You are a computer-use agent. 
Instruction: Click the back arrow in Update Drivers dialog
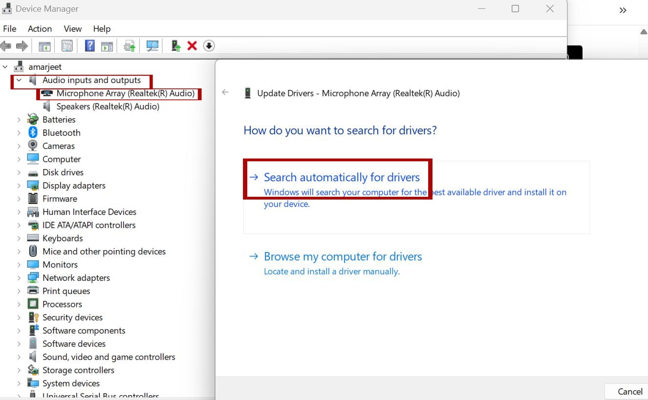tap(225, 93)
